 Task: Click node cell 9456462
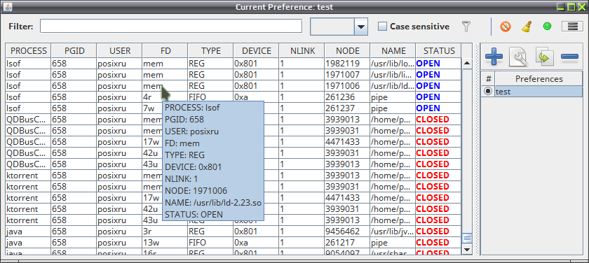(x=348, y=231)
